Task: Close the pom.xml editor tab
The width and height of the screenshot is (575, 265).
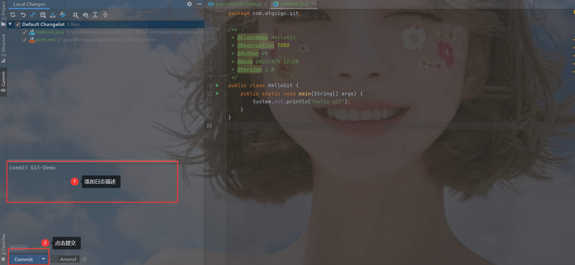Action: tap(265, 4)
